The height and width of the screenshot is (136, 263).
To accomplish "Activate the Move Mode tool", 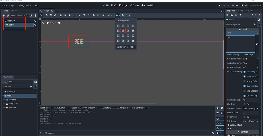I will point(46,15).
